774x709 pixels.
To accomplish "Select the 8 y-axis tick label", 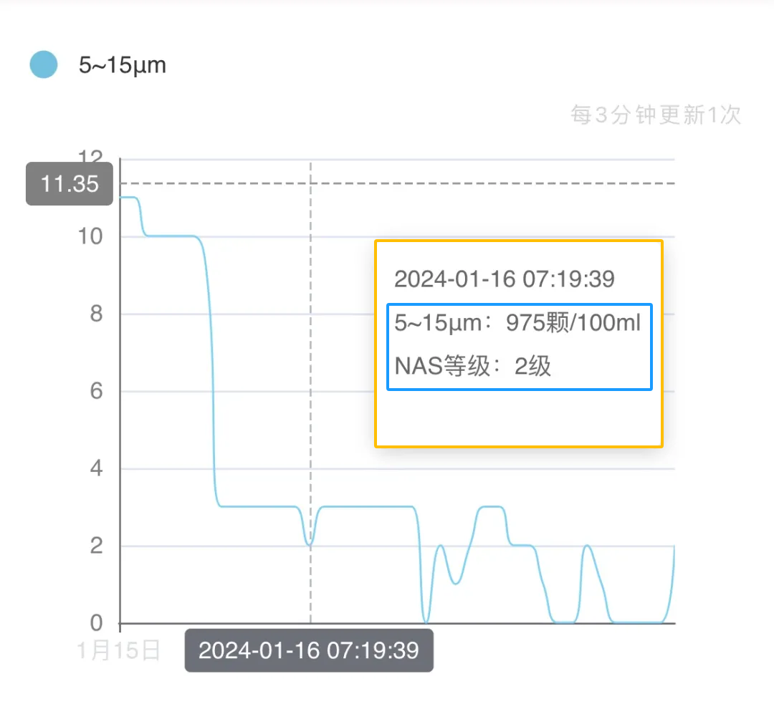I will click(95, 314).
